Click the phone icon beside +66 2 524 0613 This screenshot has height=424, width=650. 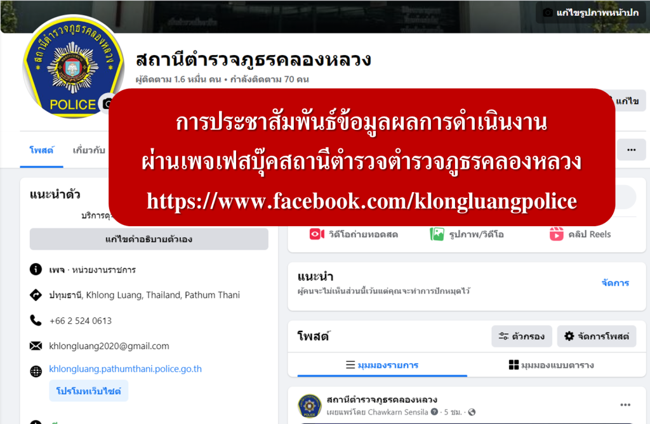coord(36,321)
